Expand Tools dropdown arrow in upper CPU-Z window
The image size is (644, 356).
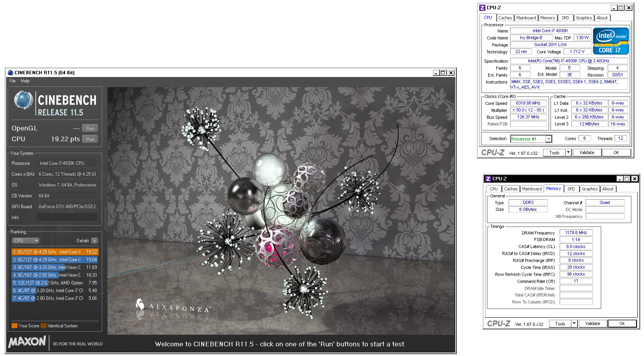tap(569, 153)
